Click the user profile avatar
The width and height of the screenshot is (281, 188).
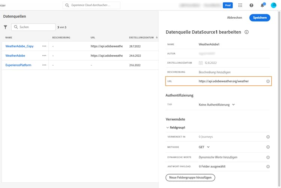click(x=274, y=5)
